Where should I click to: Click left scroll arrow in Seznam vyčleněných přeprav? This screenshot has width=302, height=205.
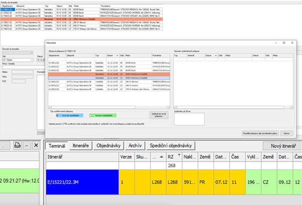[175, 107]
